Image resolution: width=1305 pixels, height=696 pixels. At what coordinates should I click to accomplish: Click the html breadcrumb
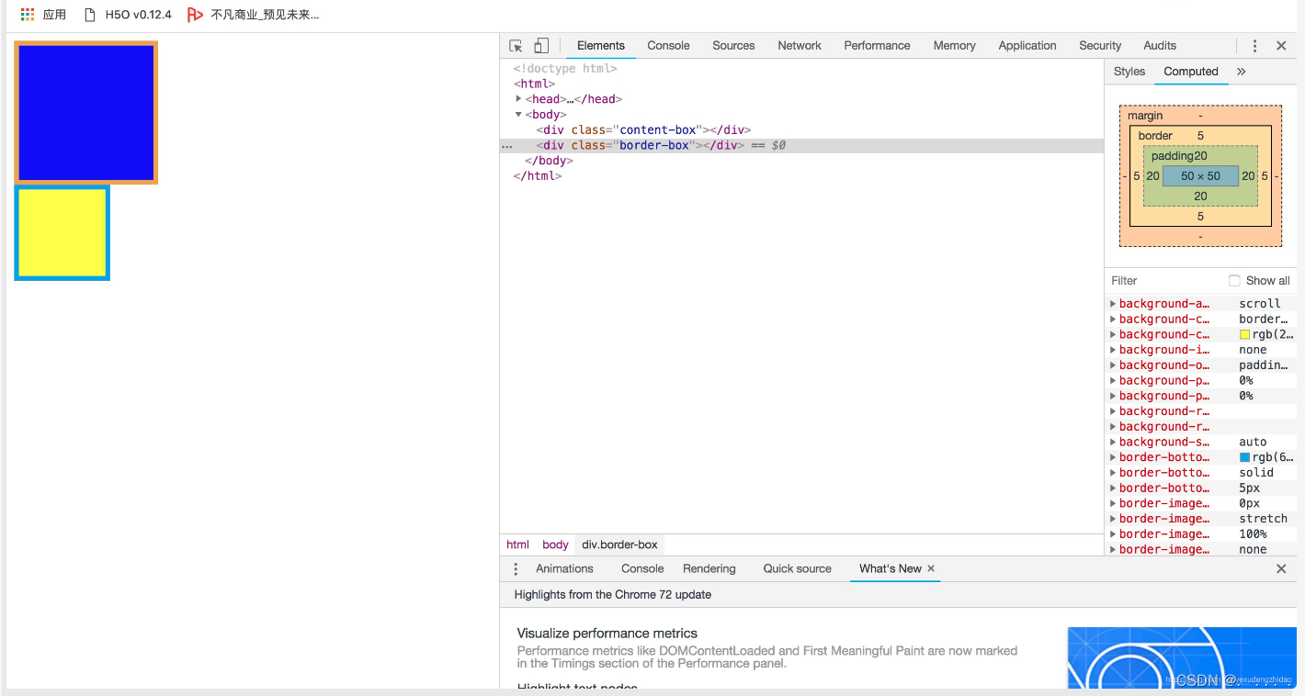517,544
